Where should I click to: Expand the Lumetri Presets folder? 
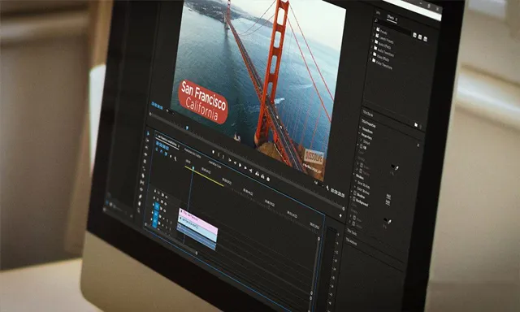(373, 34)
